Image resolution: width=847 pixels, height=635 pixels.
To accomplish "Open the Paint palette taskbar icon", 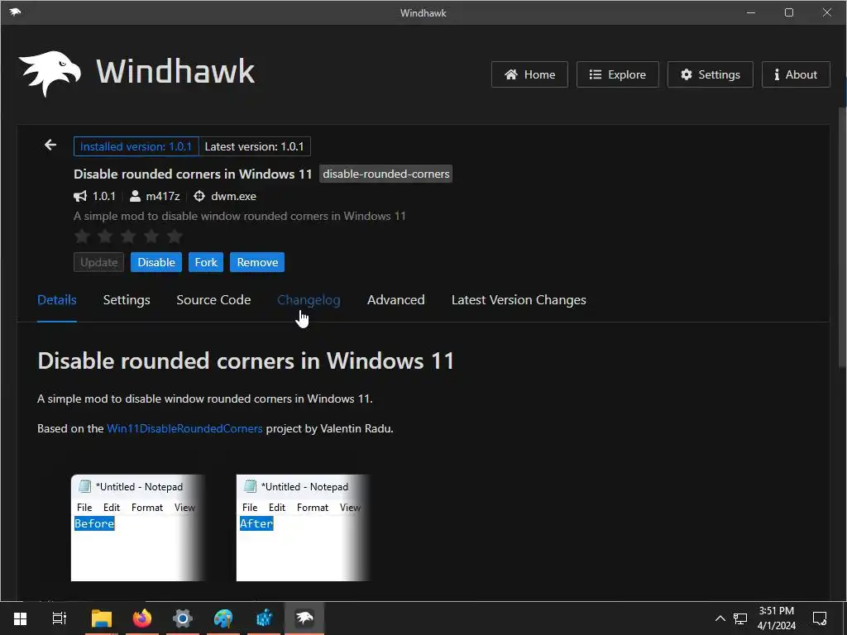I will click(x=223, y=618).
